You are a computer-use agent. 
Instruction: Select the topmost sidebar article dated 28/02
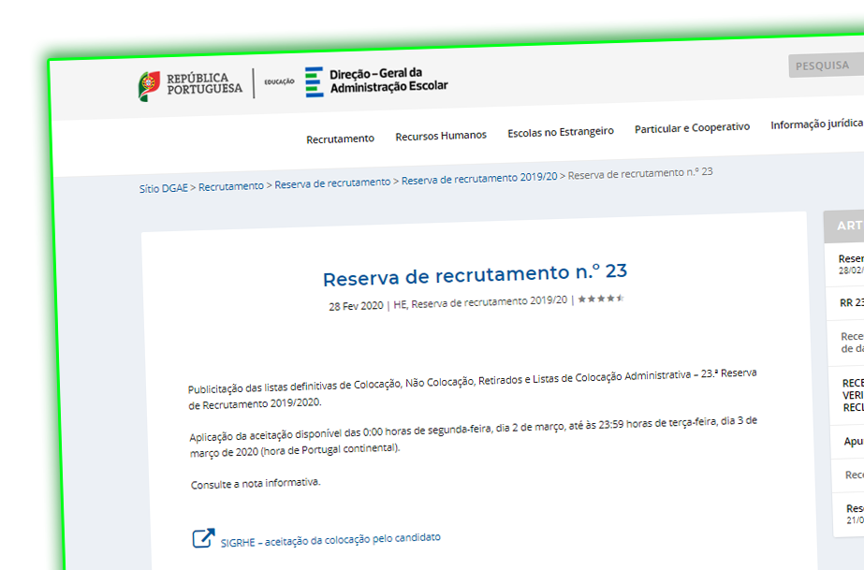848,260
